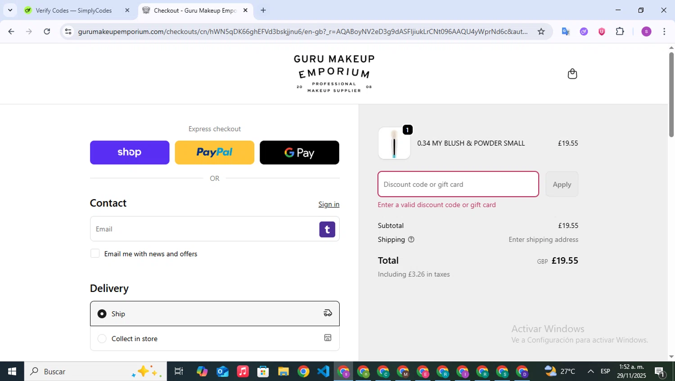The image size is (675, 381).
Task: Click the address bar URL
Action: point(302,31)
